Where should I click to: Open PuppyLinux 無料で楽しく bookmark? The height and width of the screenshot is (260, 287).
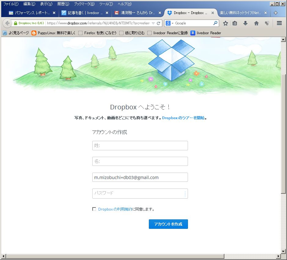53,33
